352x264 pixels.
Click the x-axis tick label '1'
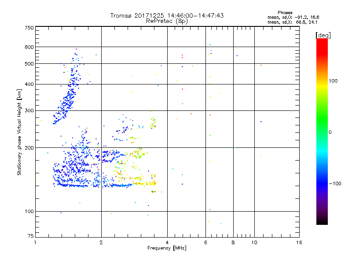(x=35, y=242)
